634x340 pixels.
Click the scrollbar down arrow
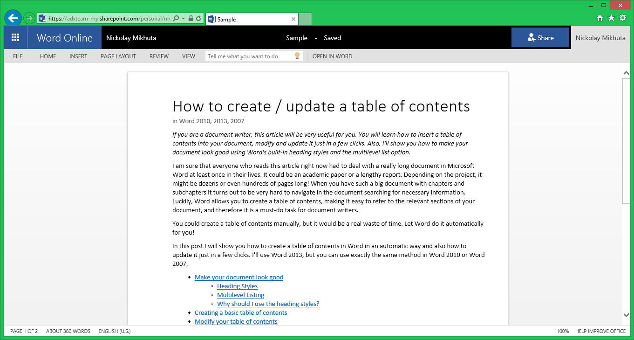point(626,315)
